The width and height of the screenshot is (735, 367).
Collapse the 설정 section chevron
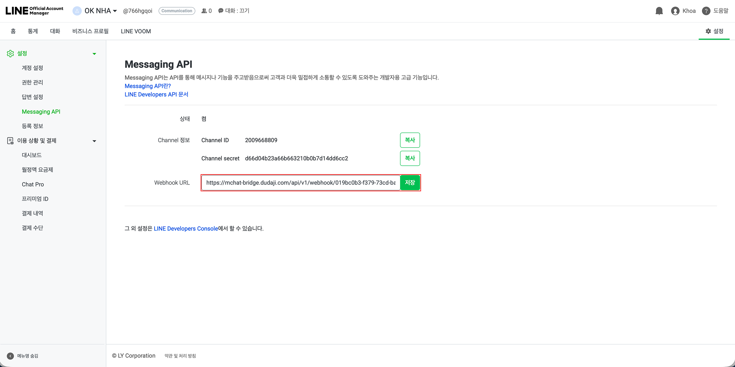pyautogui.click(x=94, y=53)
